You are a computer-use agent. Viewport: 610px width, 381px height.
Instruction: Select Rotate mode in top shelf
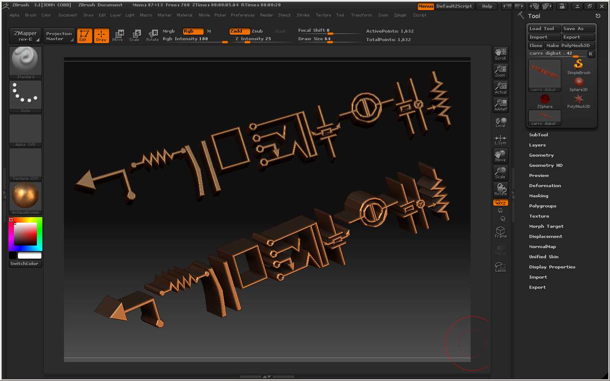click(152, 36)
